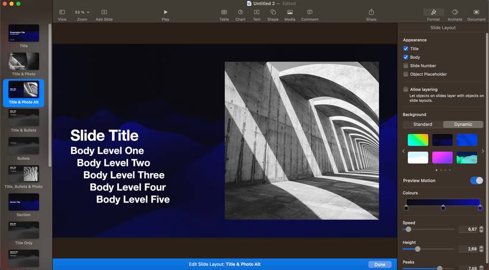Select the Title & Bullets layout thumbnail

(24, 117)
